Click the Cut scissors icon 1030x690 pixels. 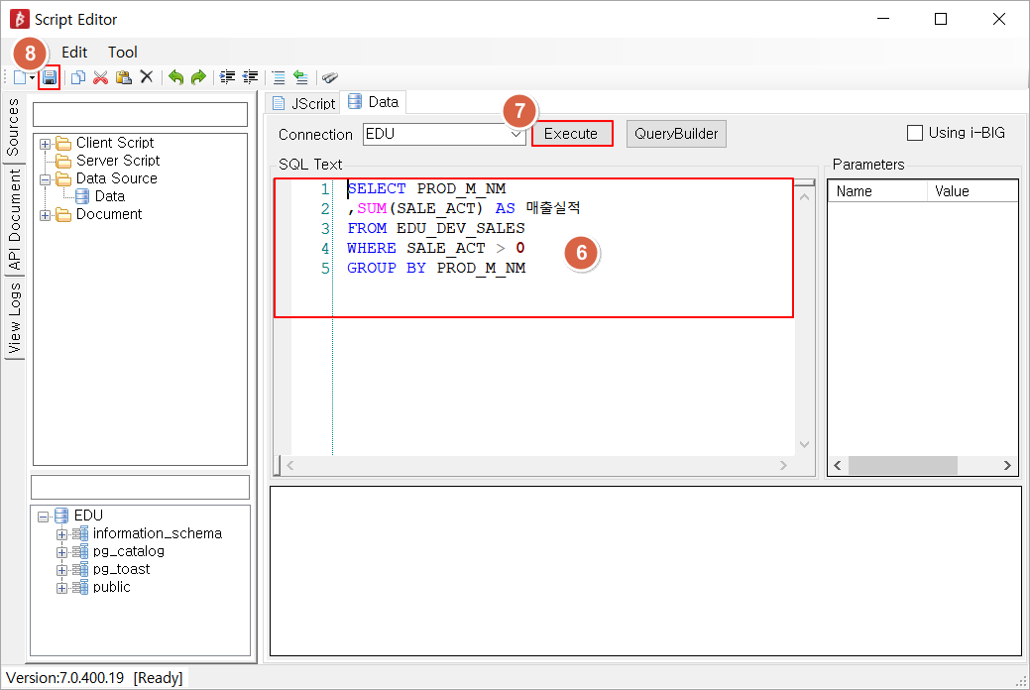[100, 77]
